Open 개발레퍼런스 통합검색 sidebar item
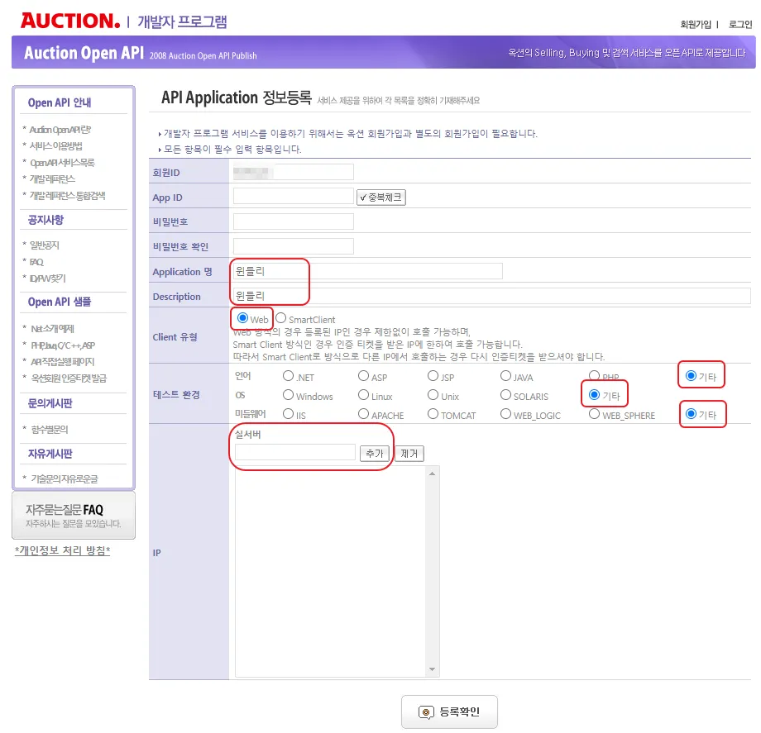Viewport: 761px width, 733px height. pos(68,195)
